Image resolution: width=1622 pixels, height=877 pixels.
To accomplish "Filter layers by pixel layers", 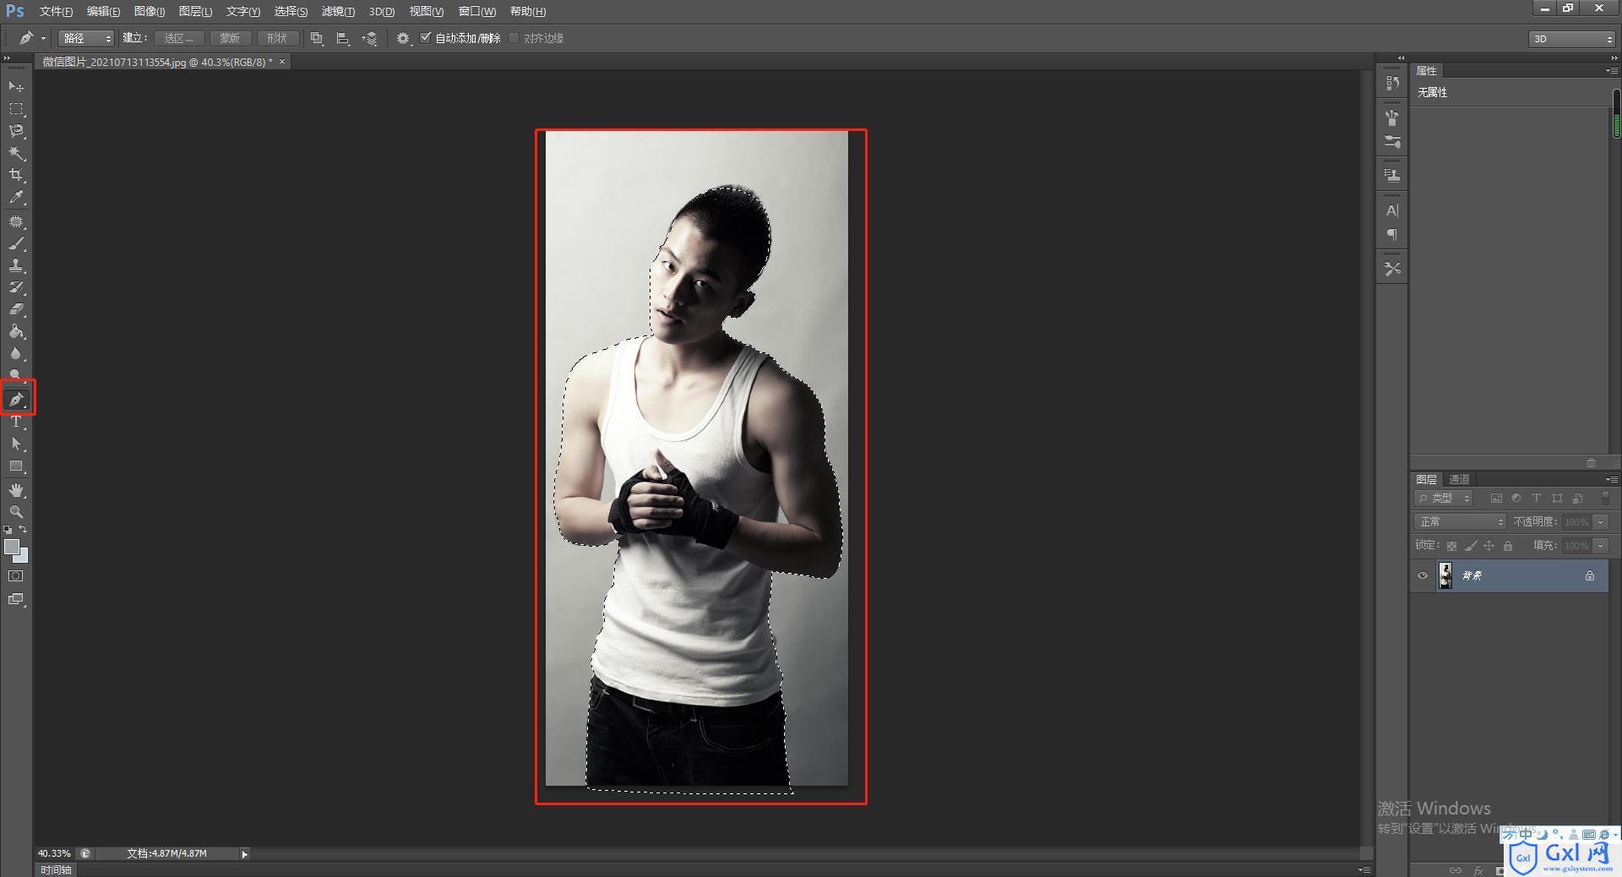I will (x=1496, y=498).
